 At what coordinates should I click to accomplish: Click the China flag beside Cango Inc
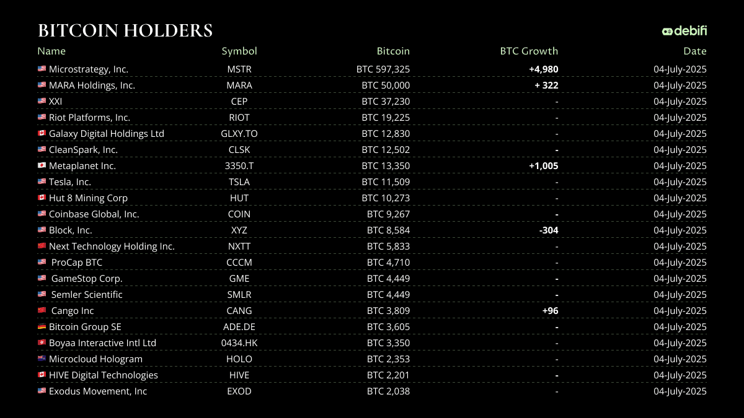[x=42, y=311]
